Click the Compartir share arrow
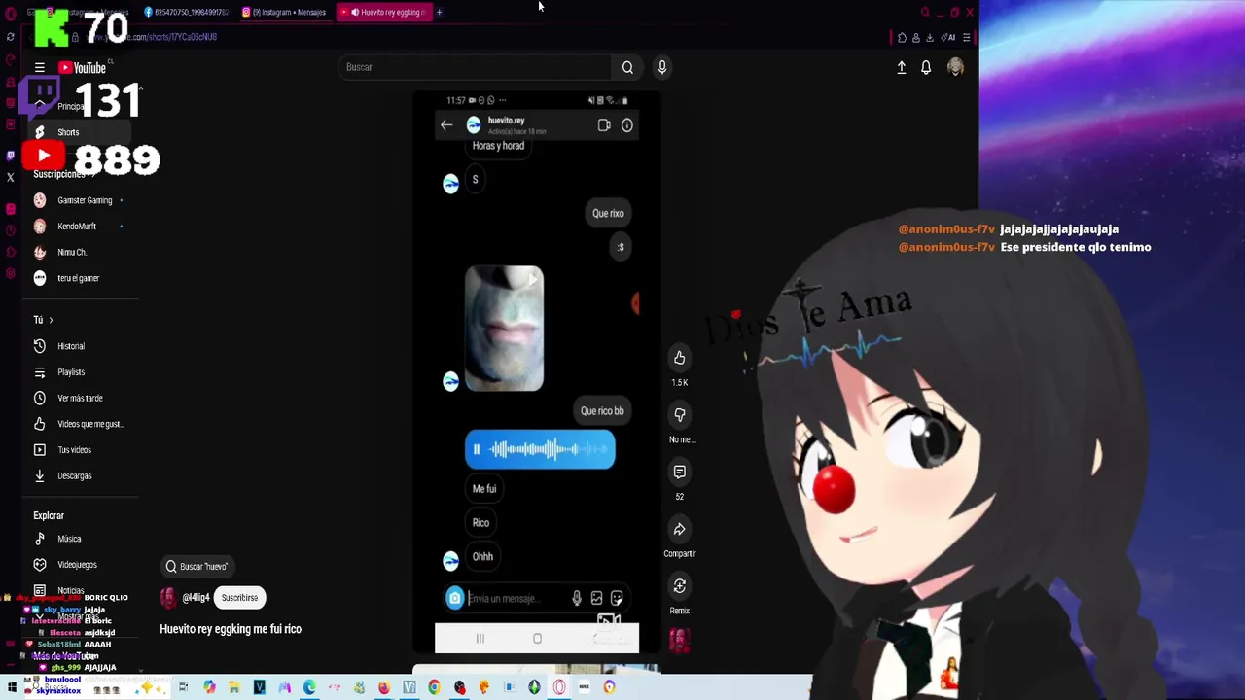This screenshot has width=1245, height=700. coord(679,529)
